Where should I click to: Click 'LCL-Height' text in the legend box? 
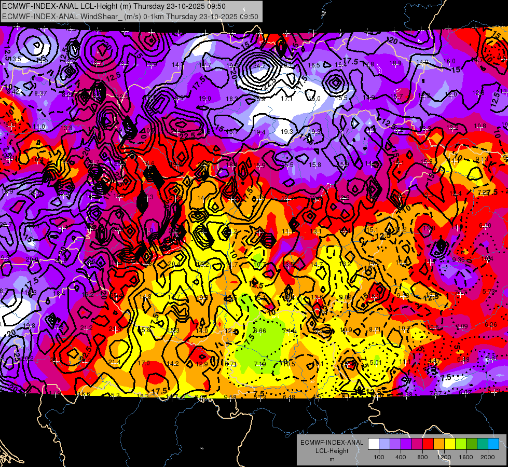tap(332, 451)
